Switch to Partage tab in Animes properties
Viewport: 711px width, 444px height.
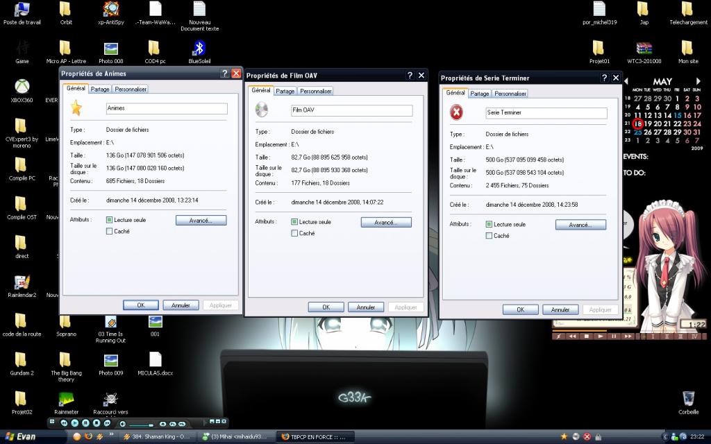pos(100,89)
